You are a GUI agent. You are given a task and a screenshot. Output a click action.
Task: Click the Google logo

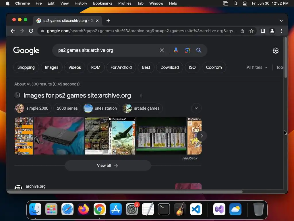[26, 51]
